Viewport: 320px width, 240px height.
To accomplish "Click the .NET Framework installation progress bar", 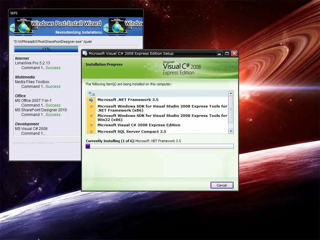I will (x=160, y=146).
